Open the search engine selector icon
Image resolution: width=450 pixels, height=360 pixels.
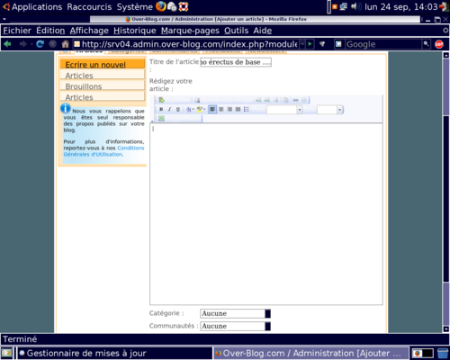[338, 44]
